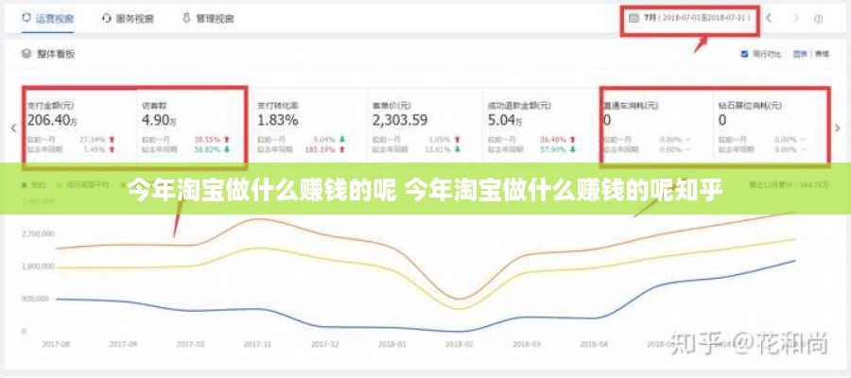Go to previous month with left chevron

[769, 18]
